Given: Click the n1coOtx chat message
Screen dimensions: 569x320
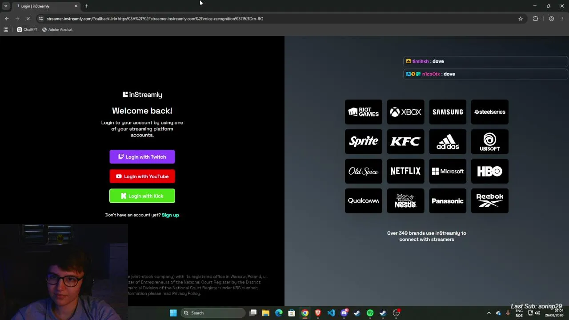Looking at the screenshot, I should [486, 74].
